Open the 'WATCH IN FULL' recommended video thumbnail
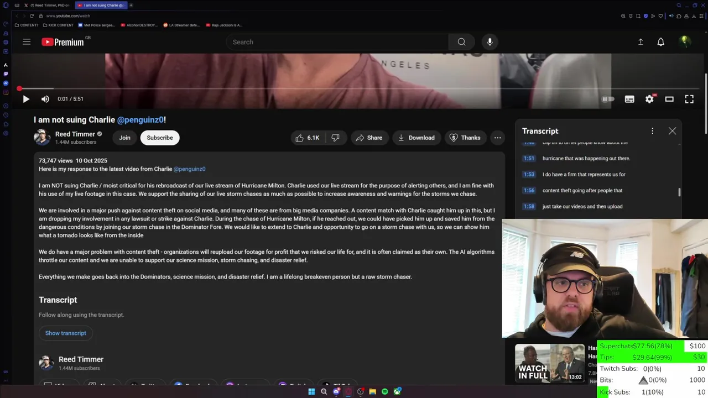The height and width of the screenshot is (398, 708). 549,363
